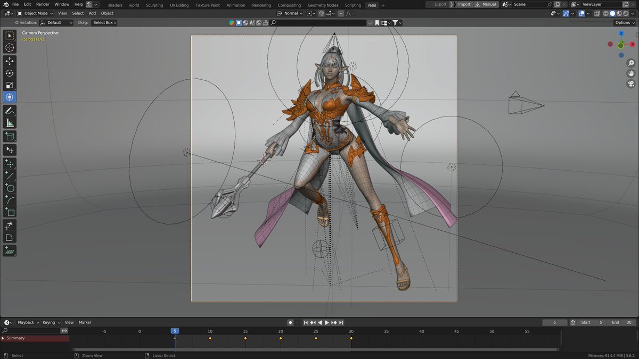
Task: Click the add workspace plus icon
Action: [x=383, y=5]
